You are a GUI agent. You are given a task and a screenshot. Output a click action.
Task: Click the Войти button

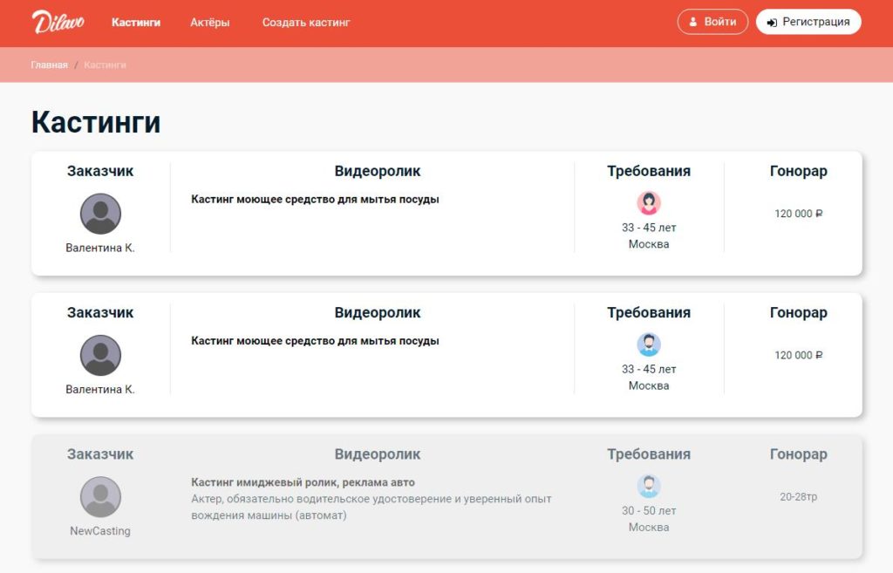coord(712,22)
